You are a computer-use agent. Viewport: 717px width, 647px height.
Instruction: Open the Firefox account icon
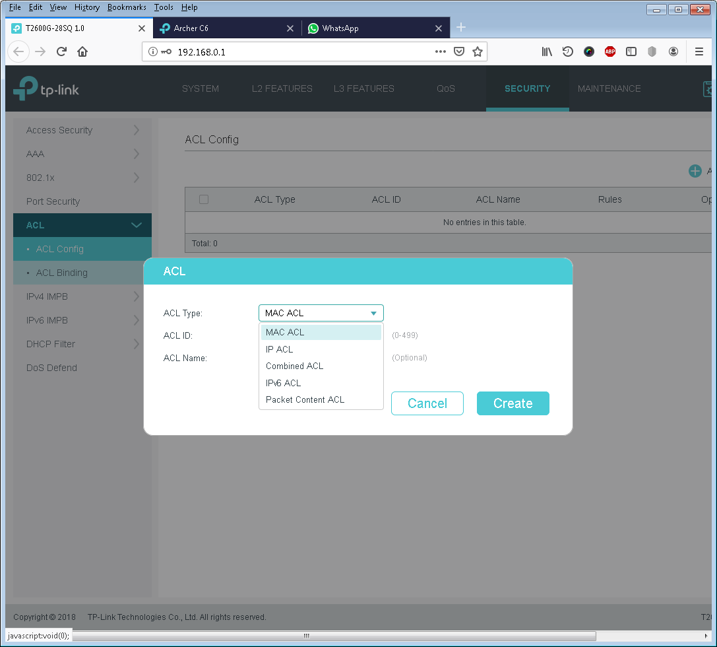click(673, 51)
